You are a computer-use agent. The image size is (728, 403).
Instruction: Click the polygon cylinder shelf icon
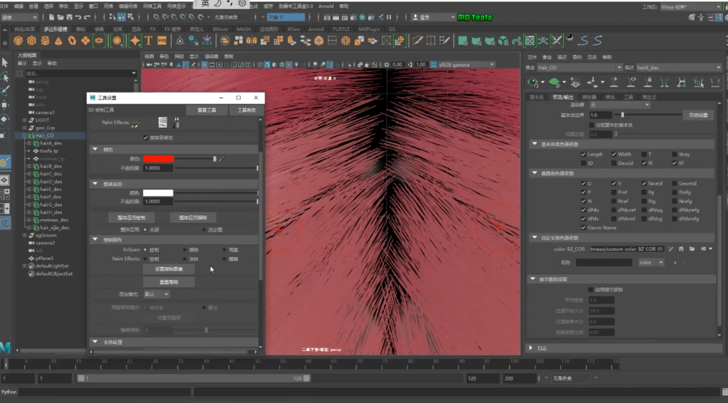click(45, 41)
